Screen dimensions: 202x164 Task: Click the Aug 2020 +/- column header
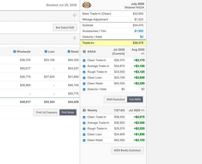pos(138,52)
